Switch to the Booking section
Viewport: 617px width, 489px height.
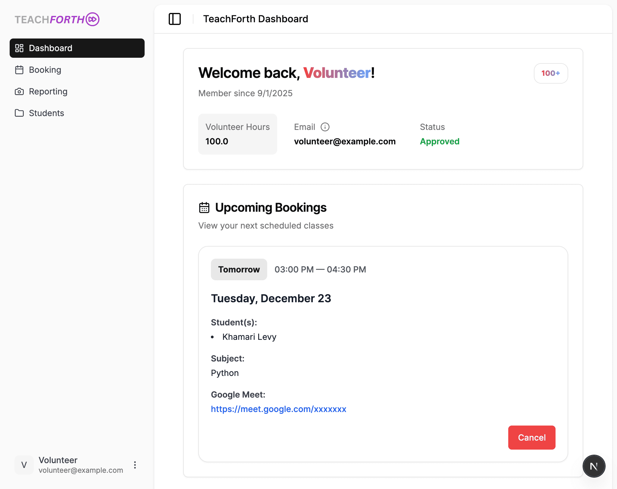pos(45,70)
